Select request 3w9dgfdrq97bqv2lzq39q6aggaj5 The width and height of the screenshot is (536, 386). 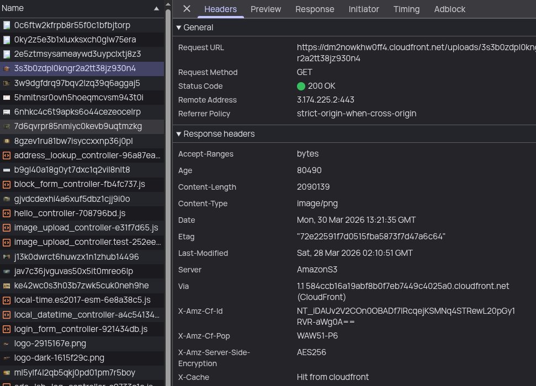pyautogui.click(x=82, y=83)
